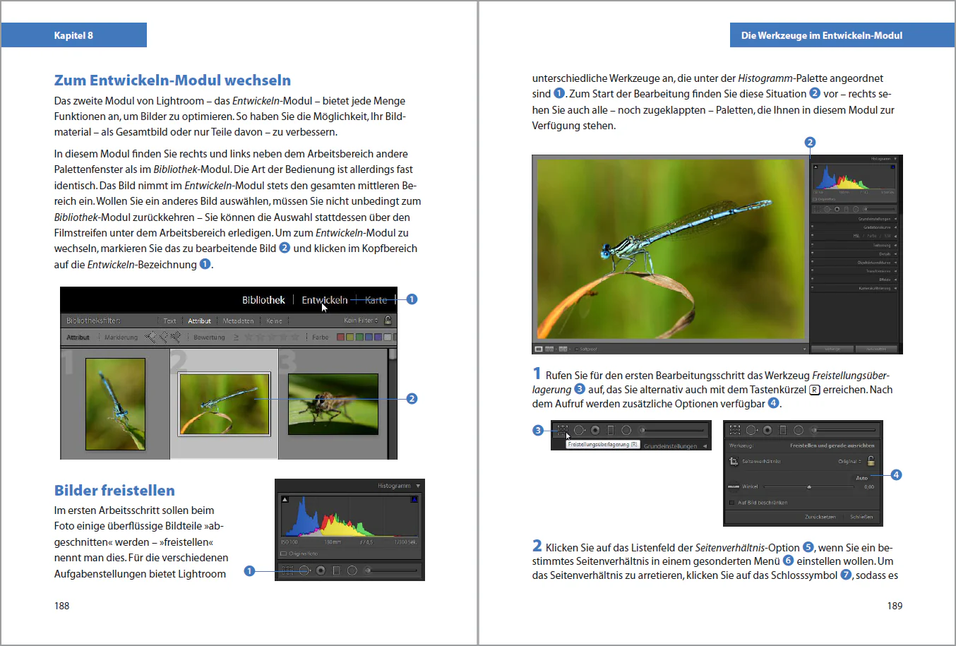
Task: Click the Zurücksetzen button
Action: 820,517
